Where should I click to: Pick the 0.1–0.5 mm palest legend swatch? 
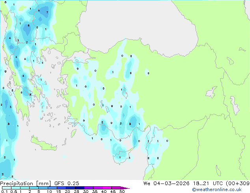point(7,188)
